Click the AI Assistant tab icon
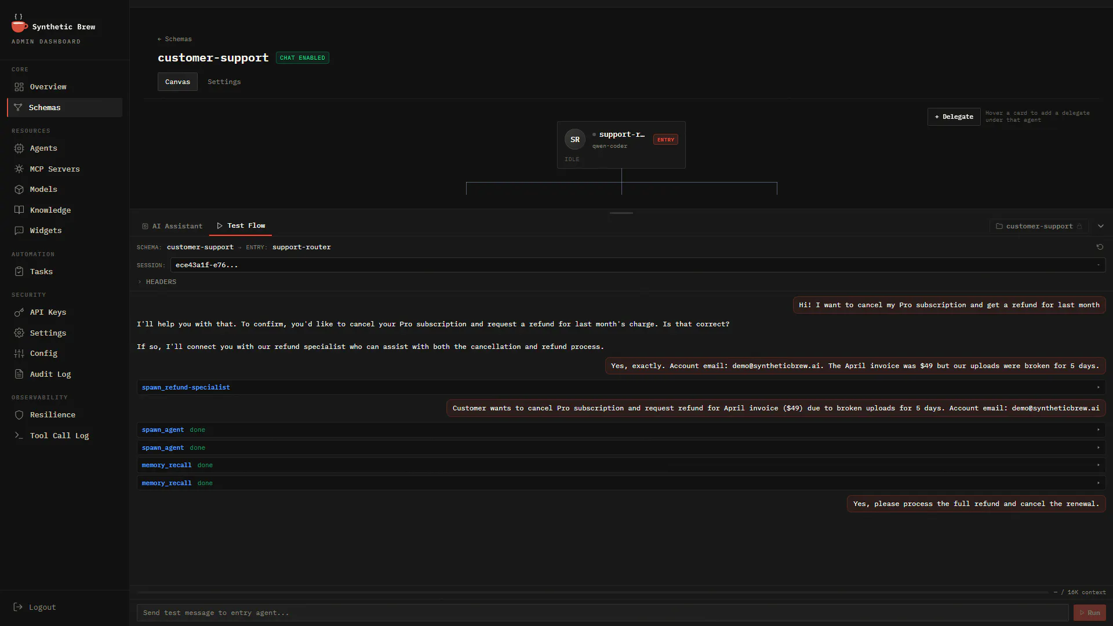This screenshot has width=1113, height=626. pos(145,227)
